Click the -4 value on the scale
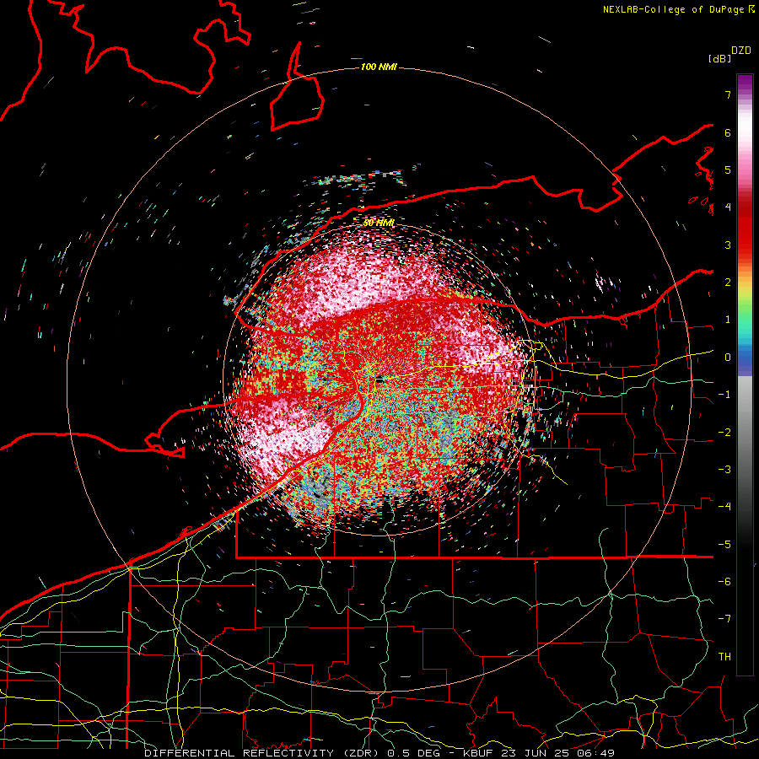This screenshot has width=759, height=759. [x=724, y=507]
